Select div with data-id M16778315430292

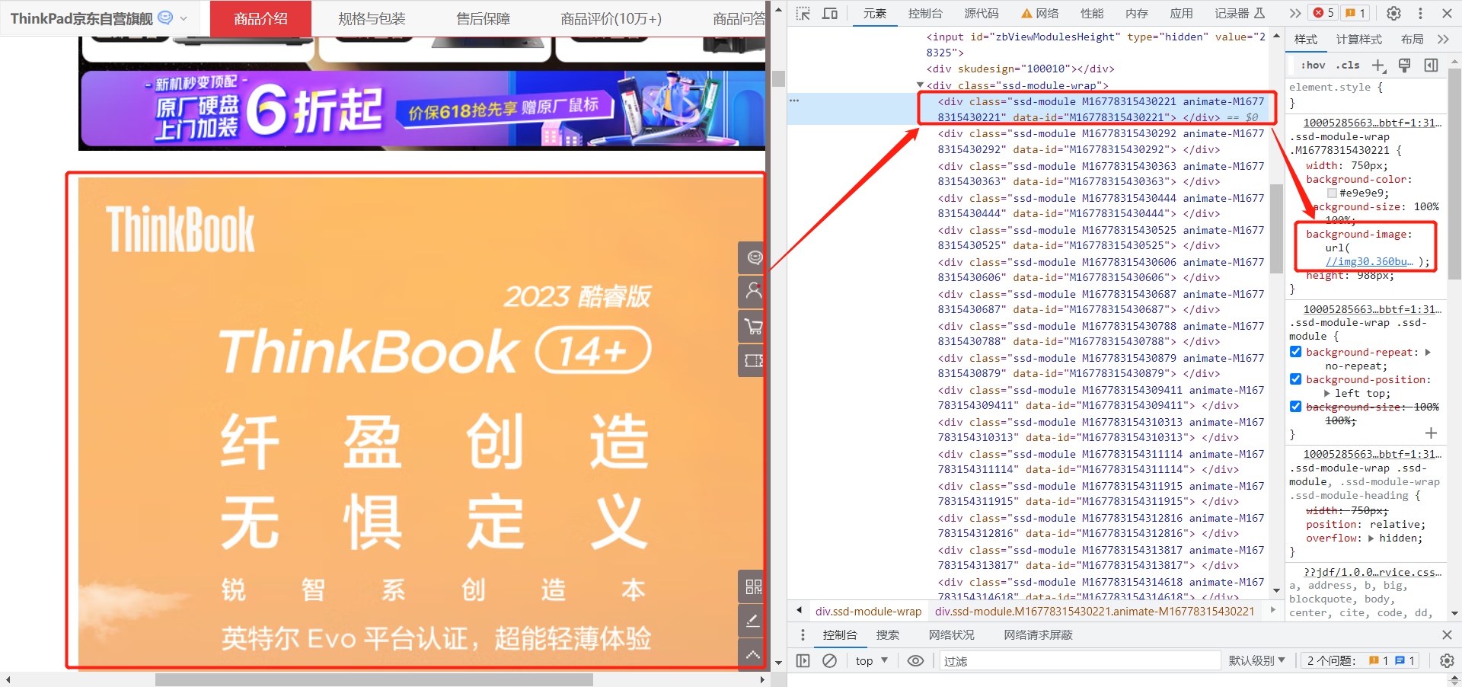(1101, 141)
